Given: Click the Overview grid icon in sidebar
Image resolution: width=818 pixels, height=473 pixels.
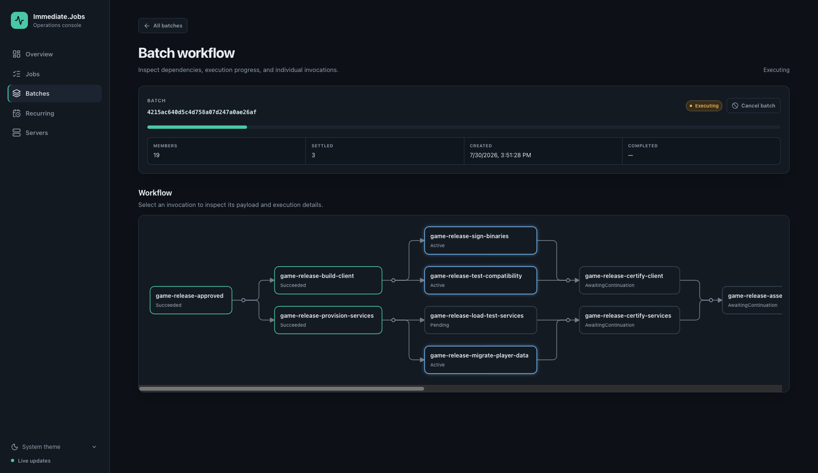Looking at the screenshot, I should click(17, 54).
